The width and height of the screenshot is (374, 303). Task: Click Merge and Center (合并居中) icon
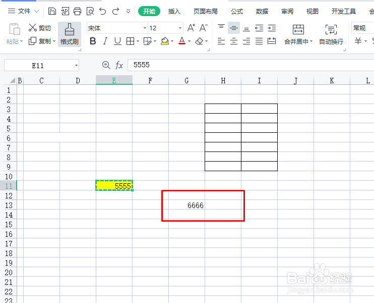pyautogui.click(x=298, y=29)
